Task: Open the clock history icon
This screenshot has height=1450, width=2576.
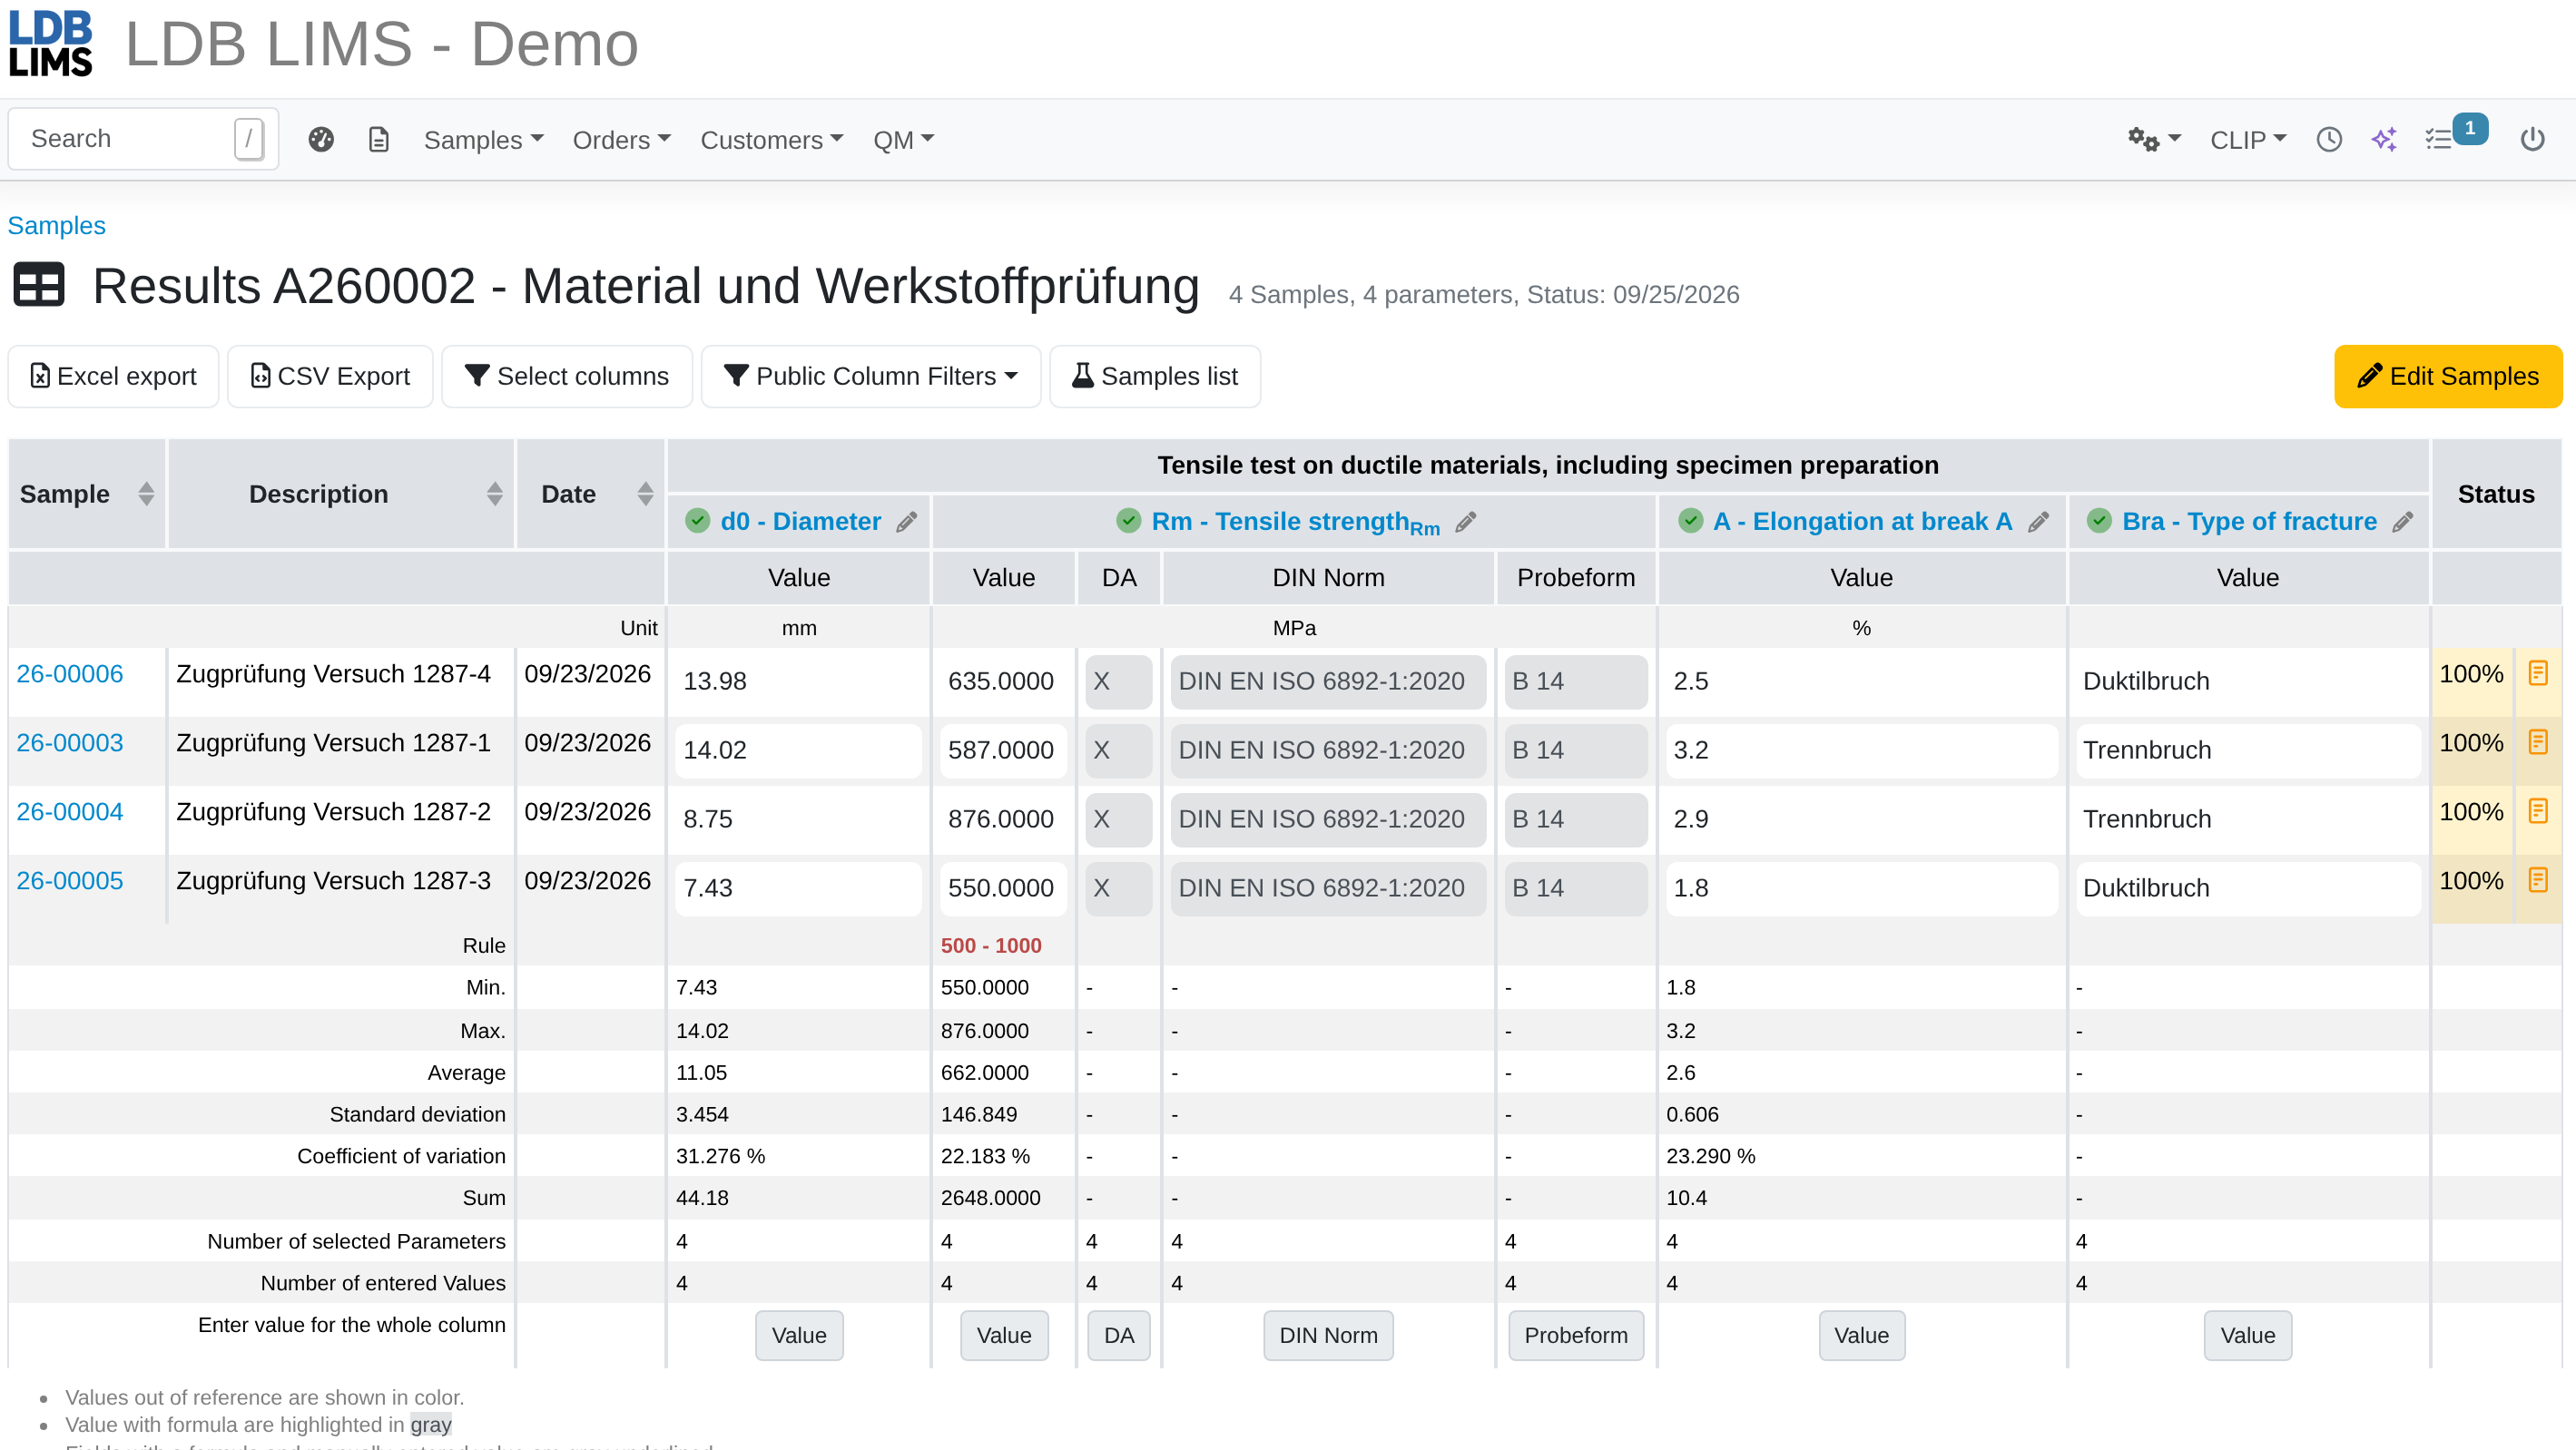Action: [2329, 139]
